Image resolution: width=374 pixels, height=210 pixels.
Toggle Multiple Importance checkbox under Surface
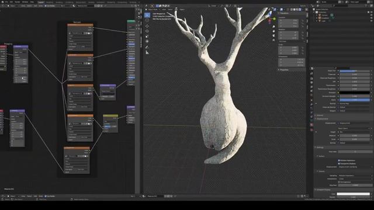[x=339, y=160]
